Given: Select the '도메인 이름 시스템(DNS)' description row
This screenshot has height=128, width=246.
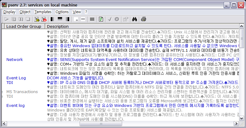Looking at the screenshot, I should (x=143, y=96).
